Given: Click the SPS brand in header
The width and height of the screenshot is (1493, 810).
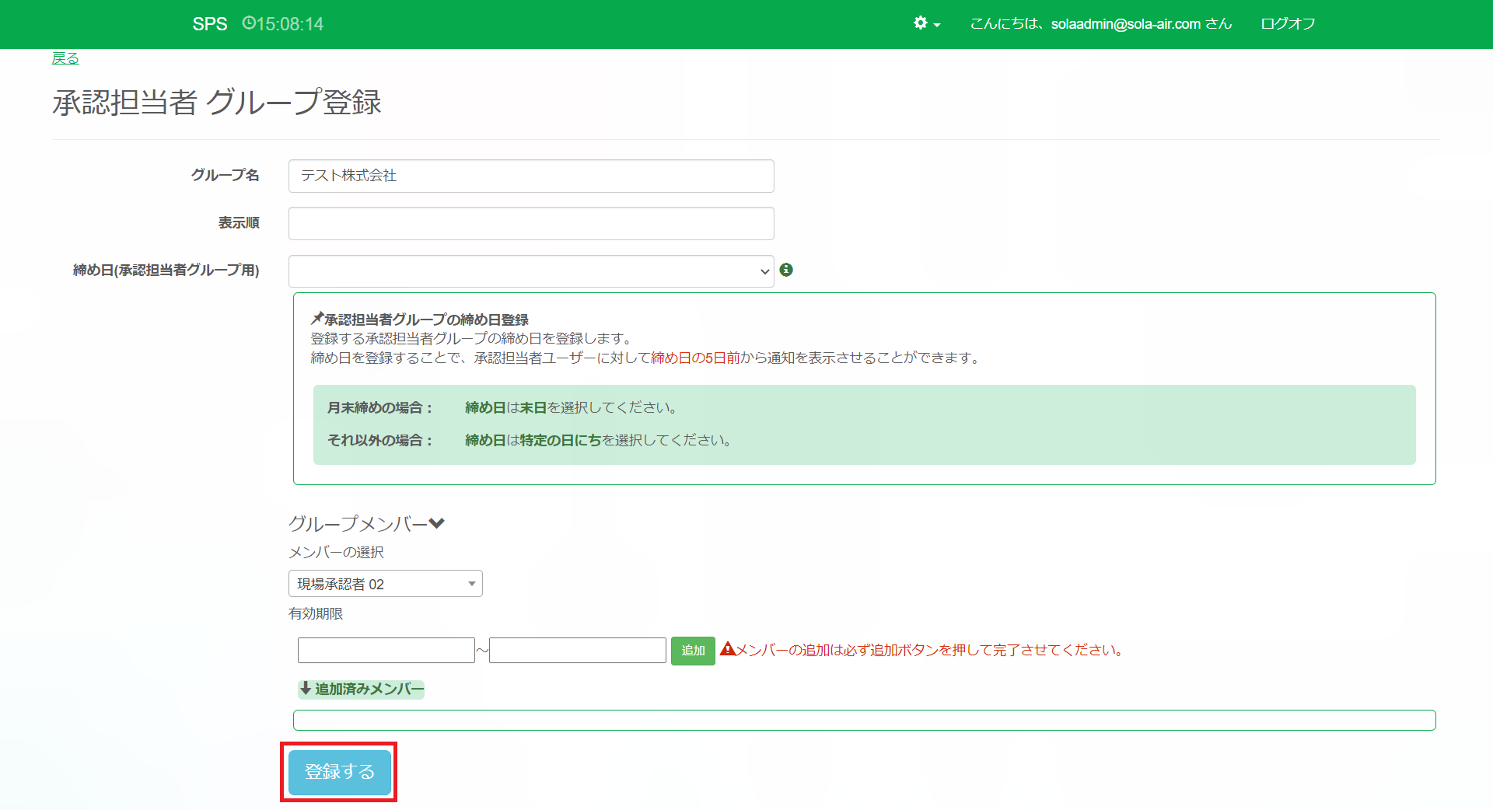Looking at the screenshot, I should (210, 24).
